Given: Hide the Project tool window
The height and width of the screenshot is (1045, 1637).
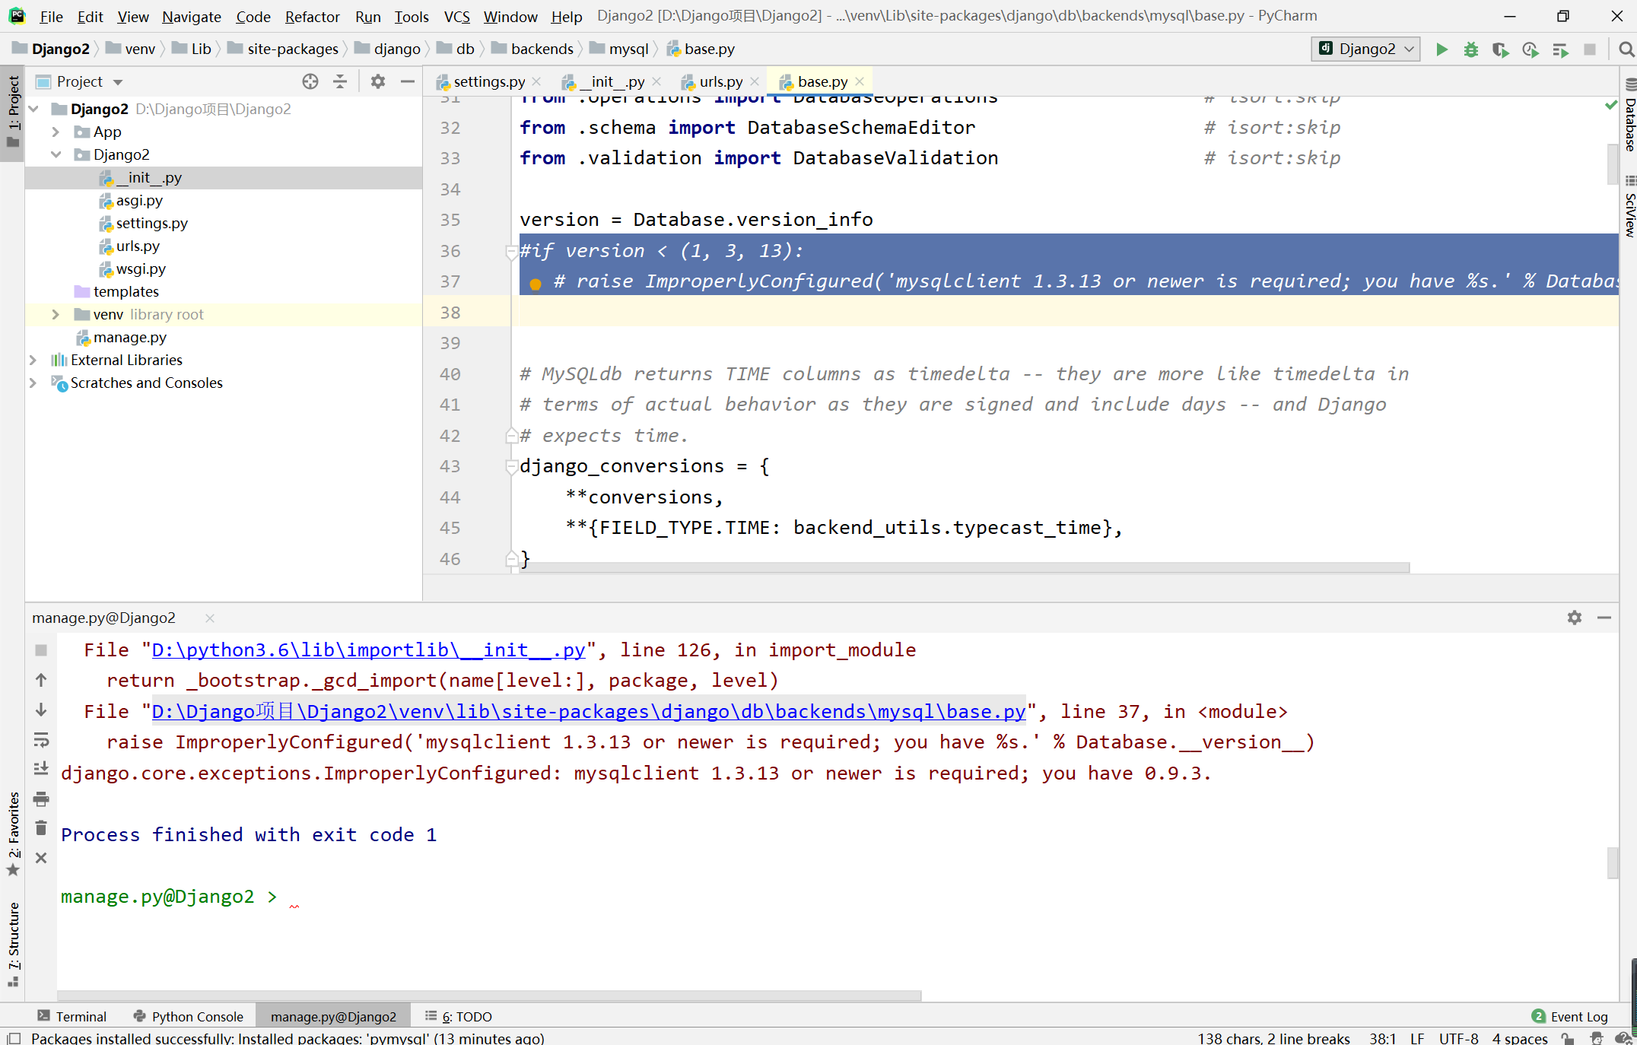Looking at the screenshot, I should coord(408,81).
